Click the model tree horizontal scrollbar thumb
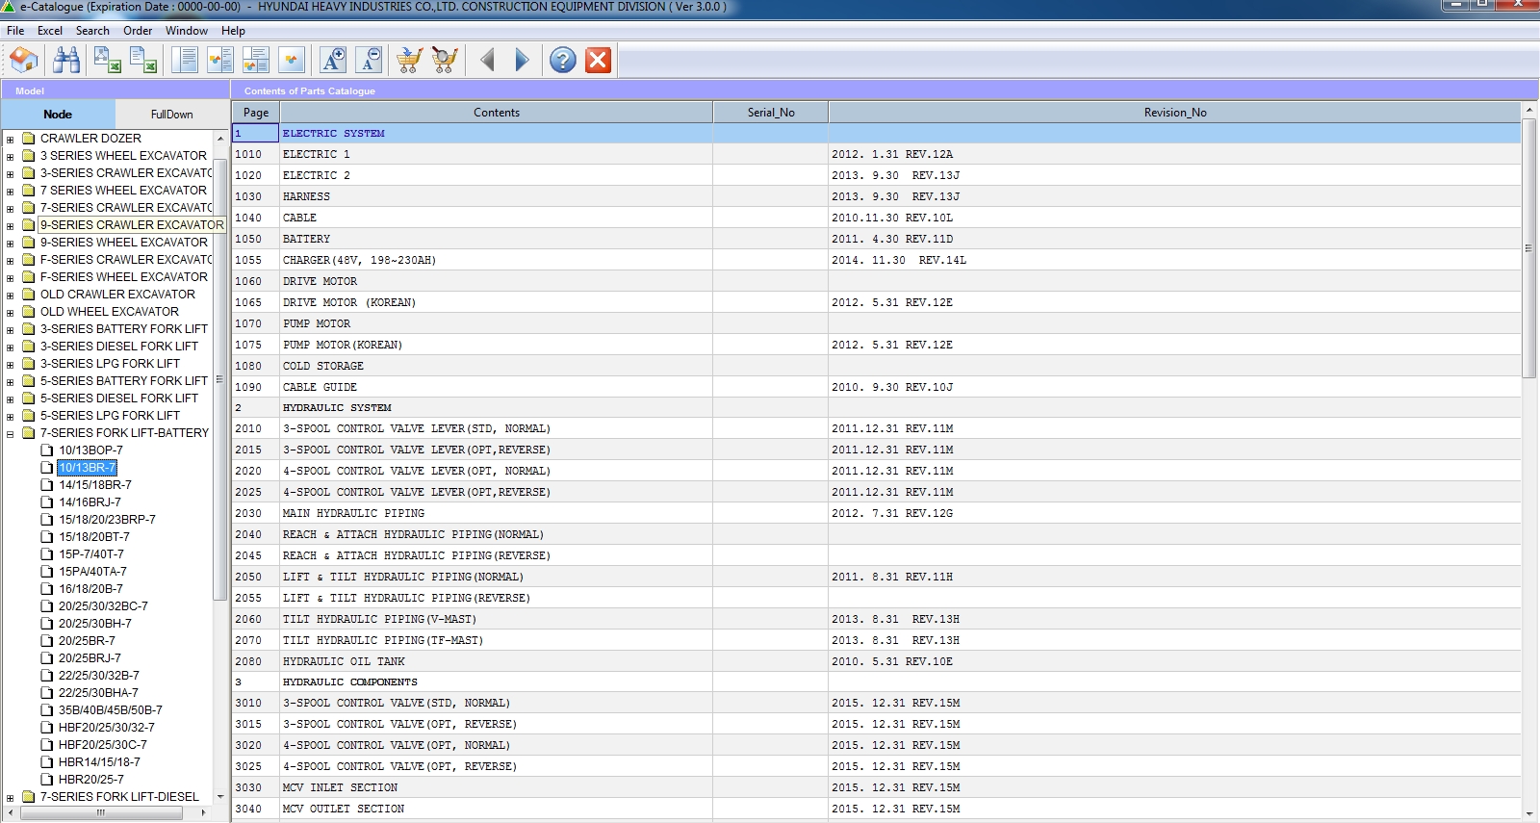This screenshot has height=823, width=1540. [100, 812]
